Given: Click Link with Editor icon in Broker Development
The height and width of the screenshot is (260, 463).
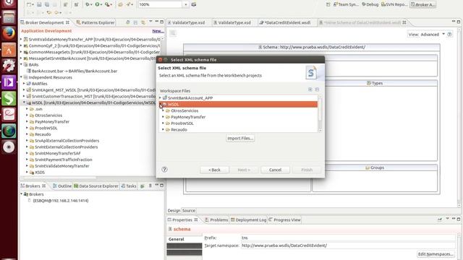Looking at the screenshot, I should pos(143,22).
